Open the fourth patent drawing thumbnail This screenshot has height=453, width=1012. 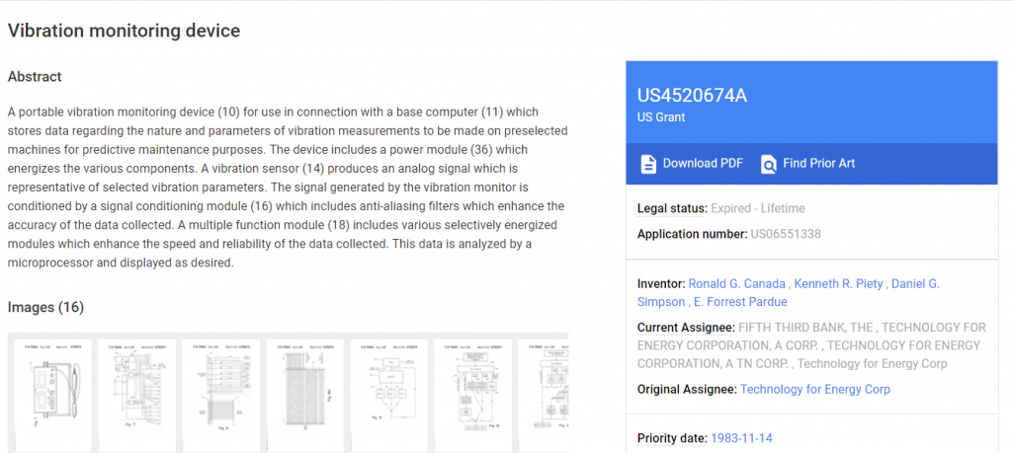coord(305,395)
